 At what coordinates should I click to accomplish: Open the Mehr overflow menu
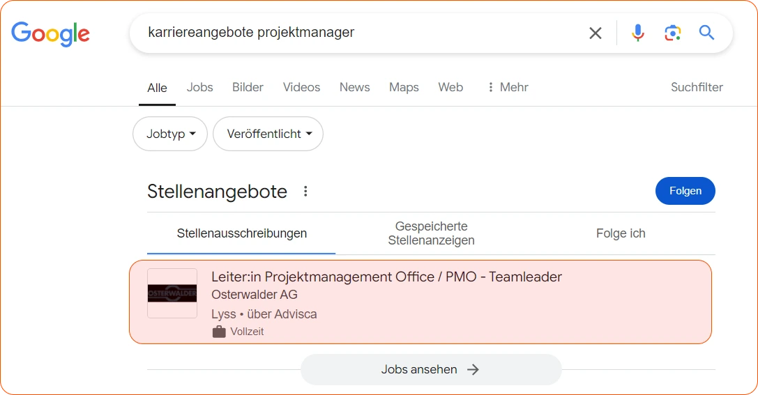coord(507,87)
